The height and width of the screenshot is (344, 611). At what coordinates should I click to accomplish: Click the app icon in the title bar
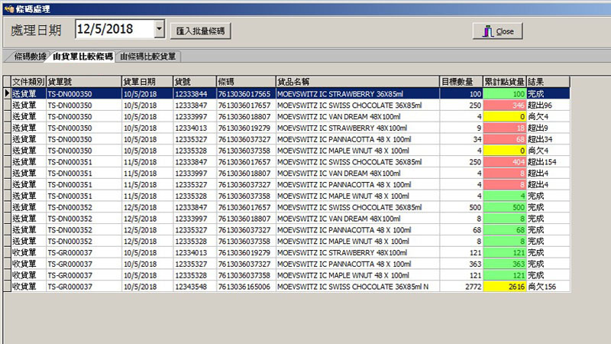coord(8,6)
